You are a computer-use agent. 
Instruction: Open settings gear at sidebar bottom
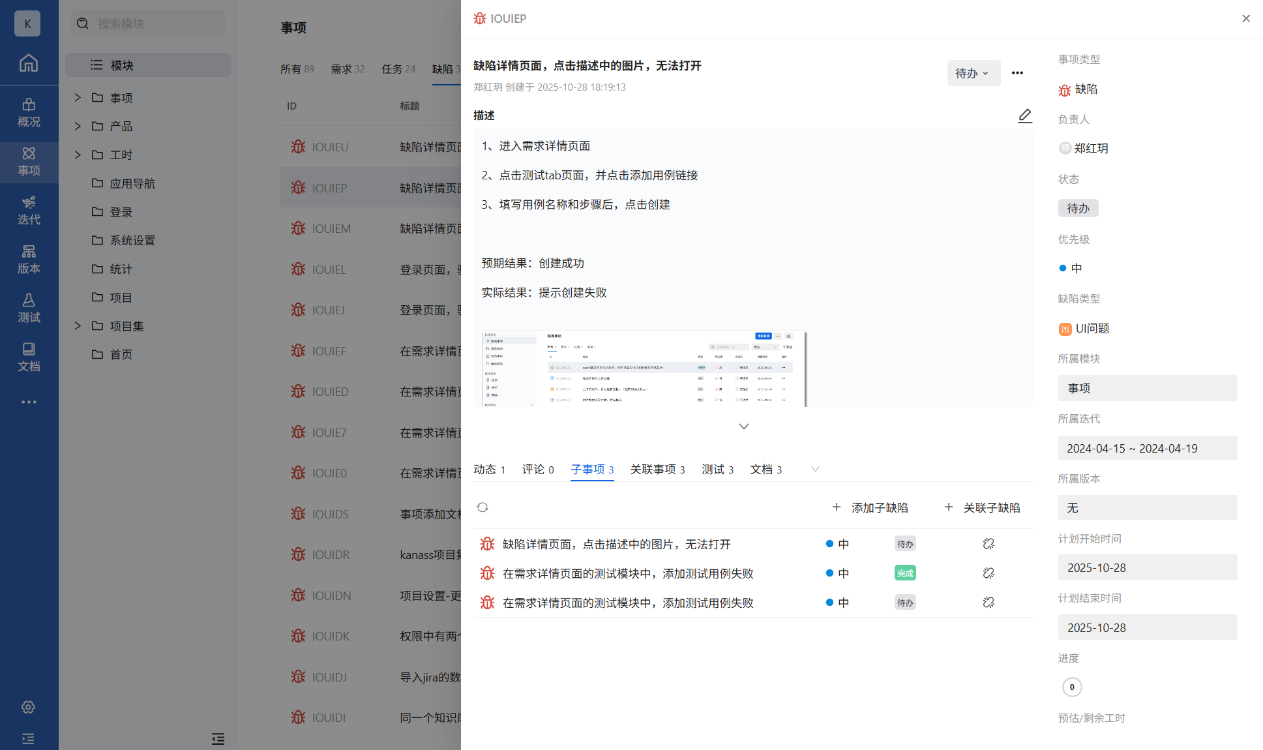(x=28, y=707)
